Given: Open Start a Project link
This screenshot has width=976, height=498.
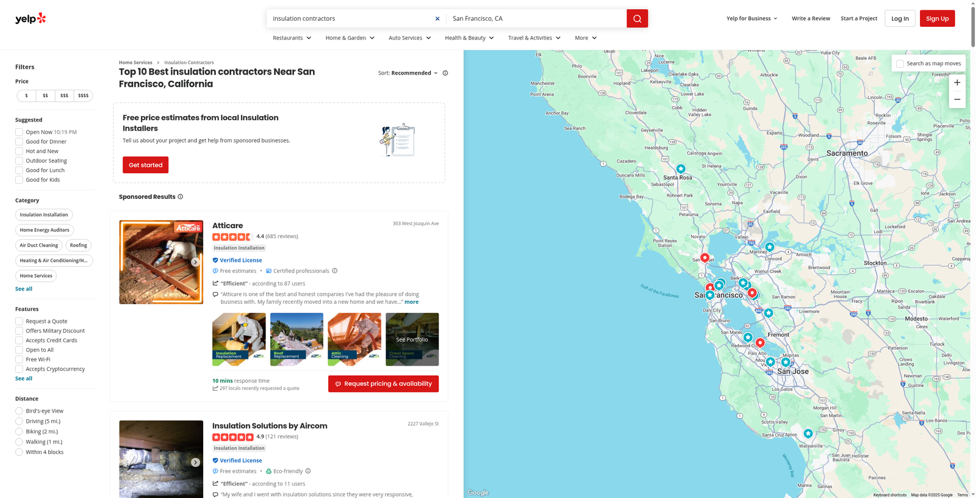Looking at the screenshot, I should (859, 18).
